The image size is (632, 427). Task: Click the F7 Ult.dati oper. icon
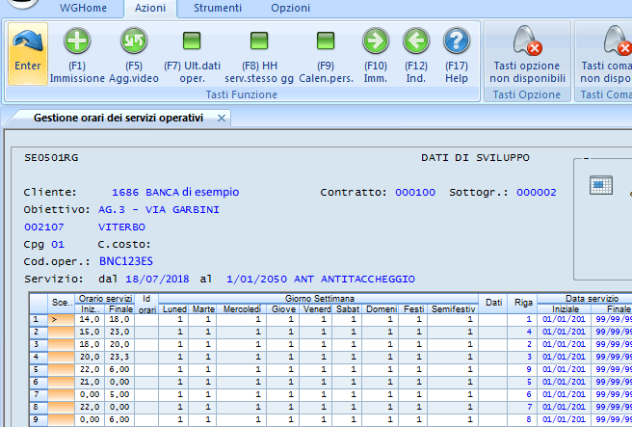191,41
